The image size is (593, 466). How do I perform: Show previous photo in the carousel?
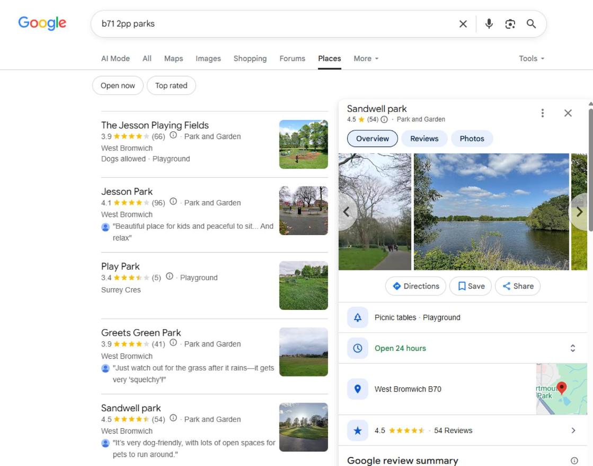point(347,212)
